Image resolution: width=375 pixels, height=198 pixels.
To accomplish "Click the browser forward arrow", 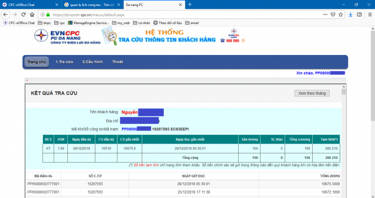I will (15, 14).
